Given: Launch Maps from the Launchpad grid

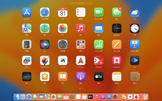Looking at the screenshot, I should point(27,28).
